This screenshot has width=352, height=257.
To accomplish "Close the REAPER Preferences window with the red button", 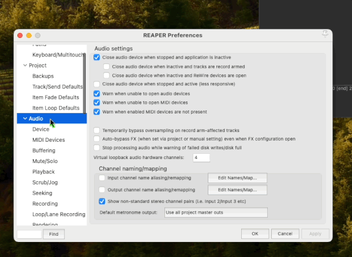I will click(x=20, y=35).
